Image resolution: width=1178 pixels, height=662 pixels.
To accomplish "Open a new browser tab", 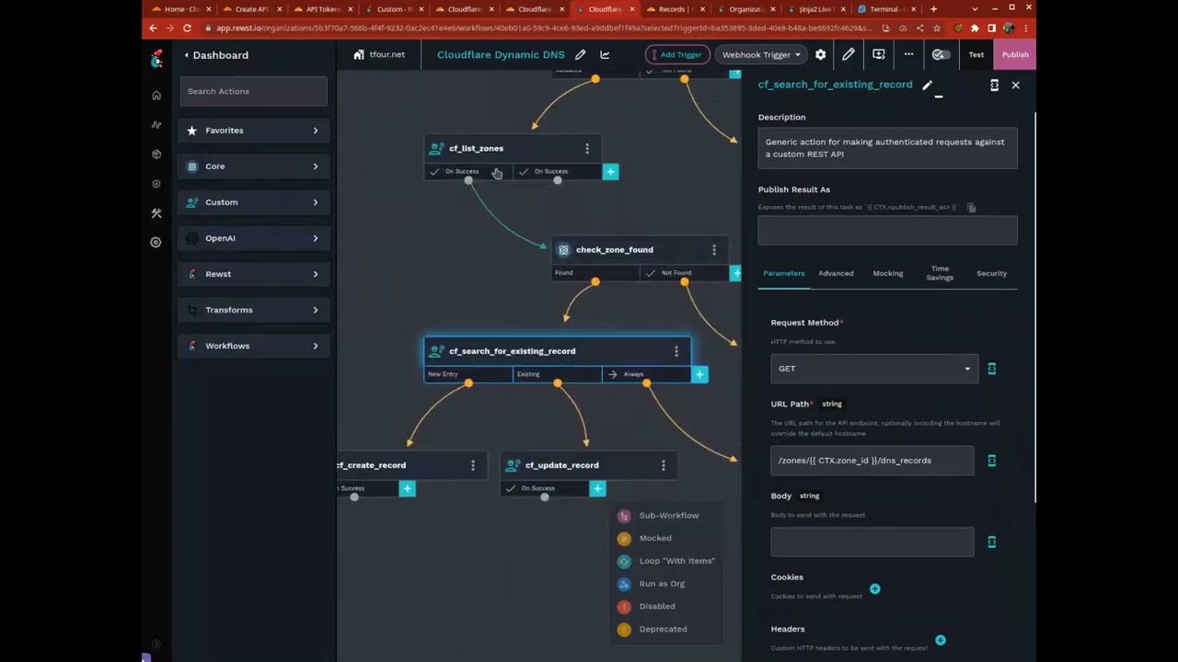I will coord(933,9).
